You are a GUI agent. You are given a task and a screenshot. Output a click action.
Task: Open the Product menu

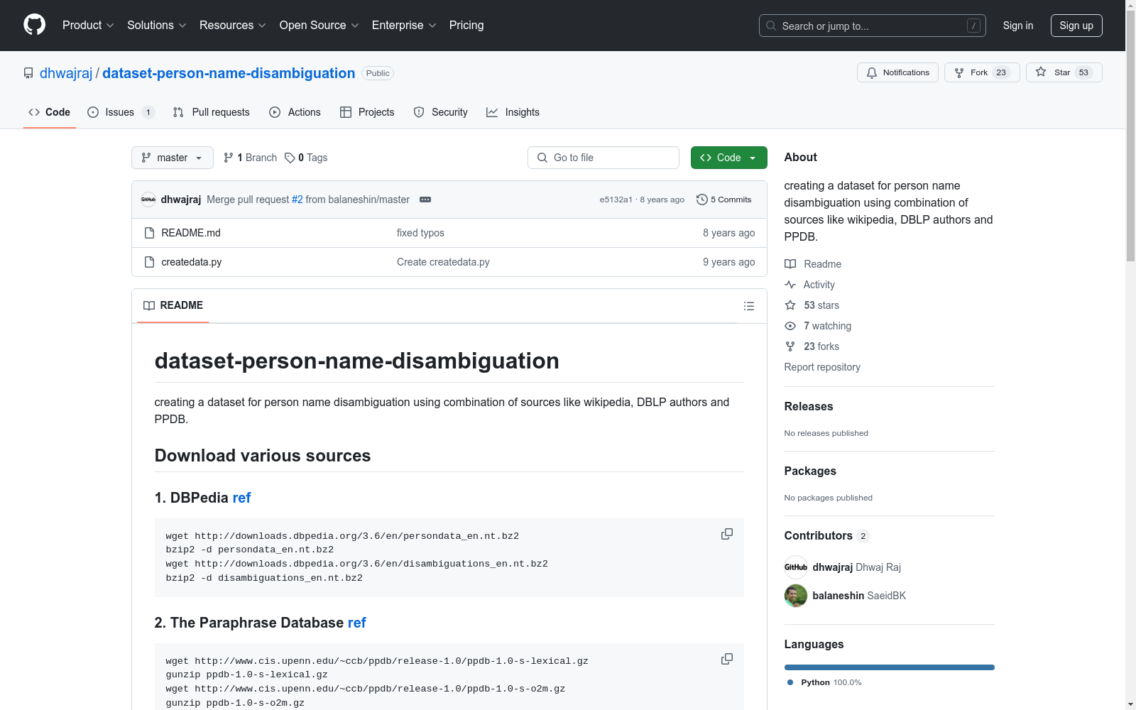[88, 26]
